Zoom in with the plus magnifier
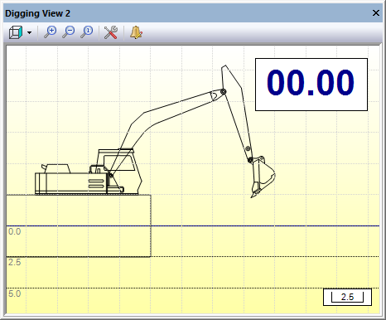The image size is (386, 320). click(x=51, y=32)
